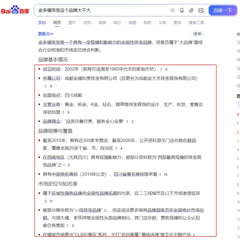Open the 图片 tab
240x240 pixels.
point(72,23)
